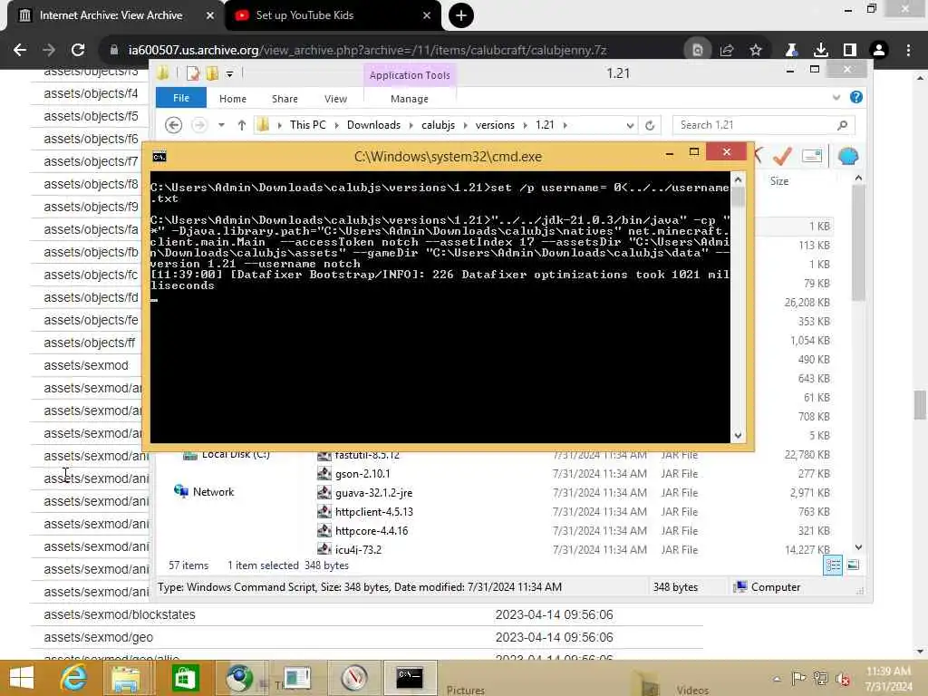Reload the archive.org page in Chrome
This screenshot has width=928, height=696.
pyautogui.click(x=78, y=51)
